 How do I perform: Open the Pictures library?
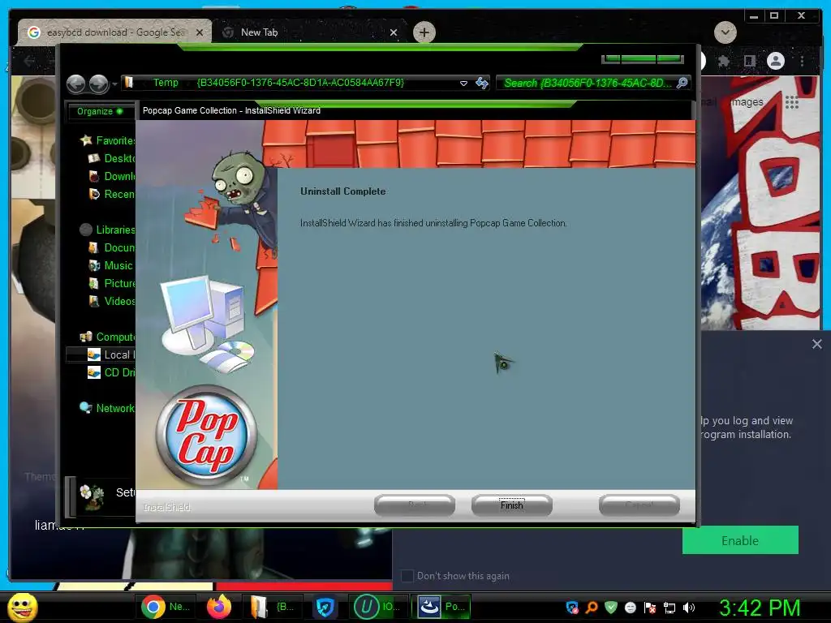112,283
